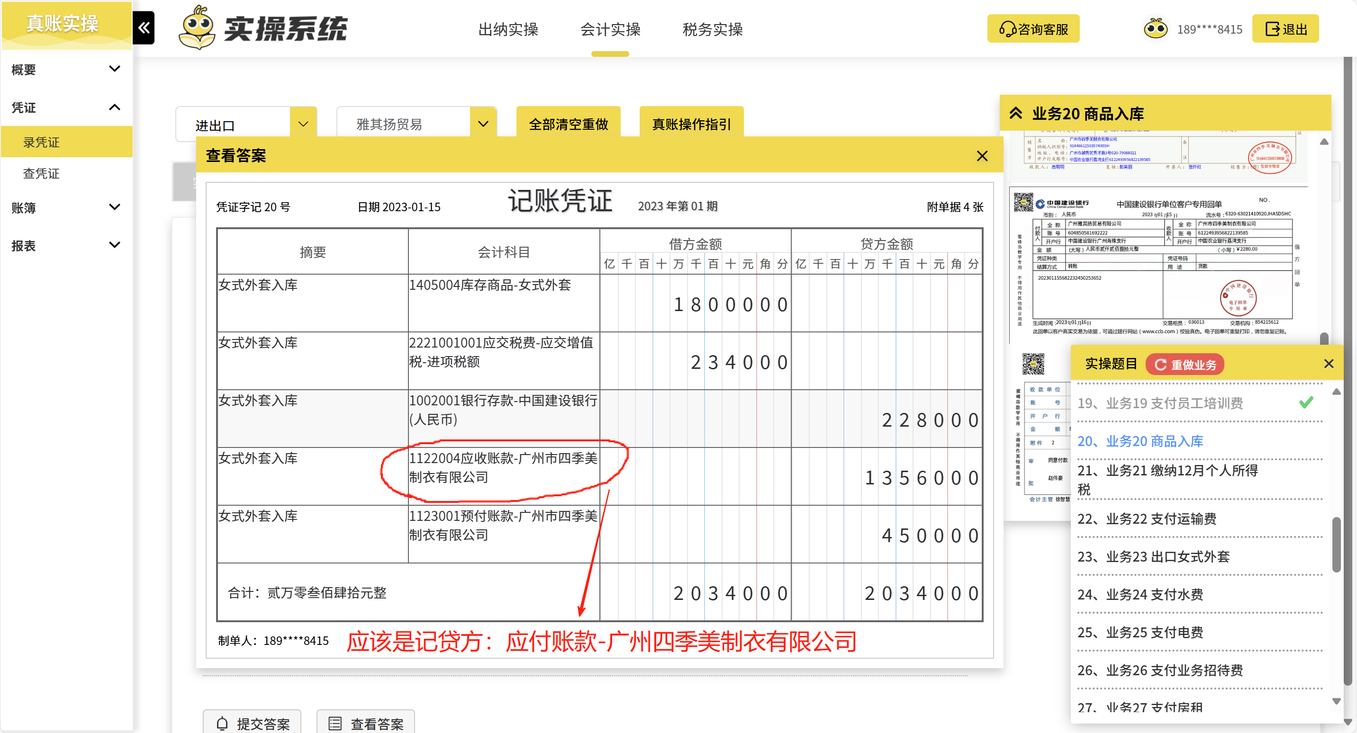Screen dimensions: 1357x733
Task: Open the 雅其扬贸易 company dropdown
Action: point(483,124)
